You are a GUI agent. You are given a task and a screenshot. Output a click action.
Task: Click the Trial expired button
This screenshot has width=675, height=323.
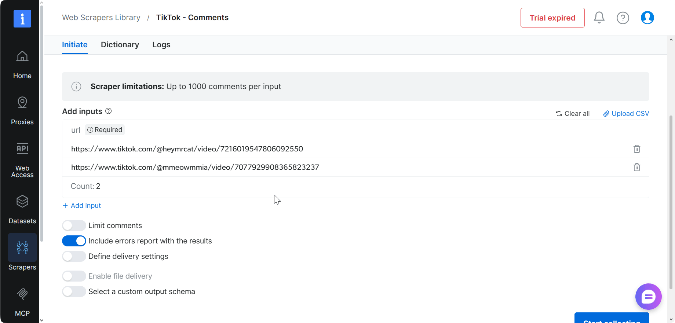point(552,18)
